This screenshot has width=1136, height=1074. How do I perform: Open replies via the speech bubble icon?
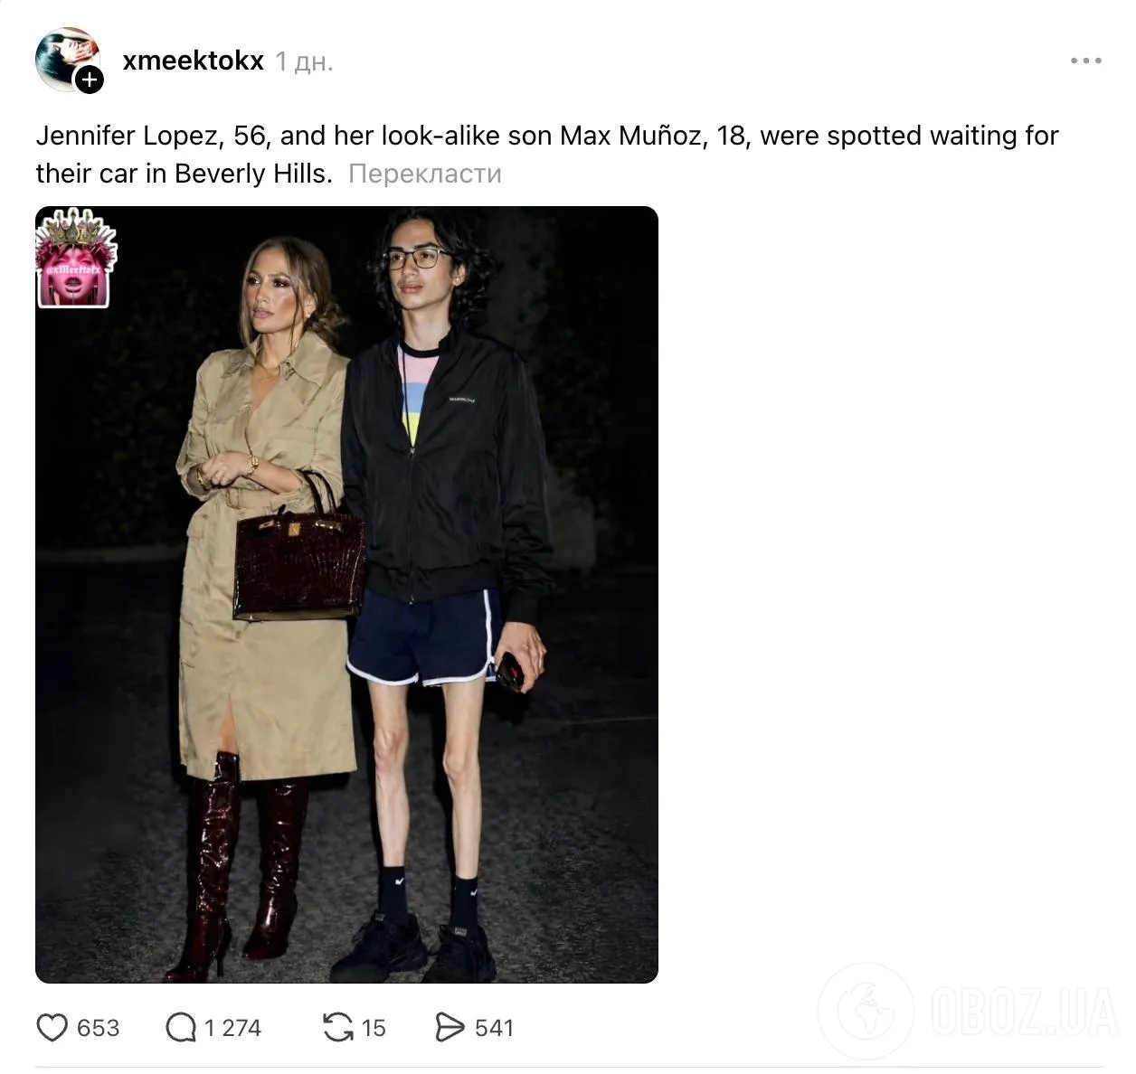[181, 1028]
